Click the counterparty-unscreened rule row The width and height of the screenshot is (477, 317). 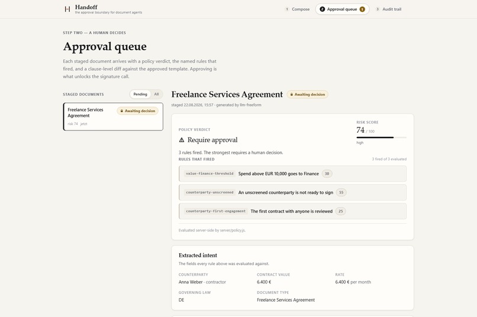coord(292,192)
